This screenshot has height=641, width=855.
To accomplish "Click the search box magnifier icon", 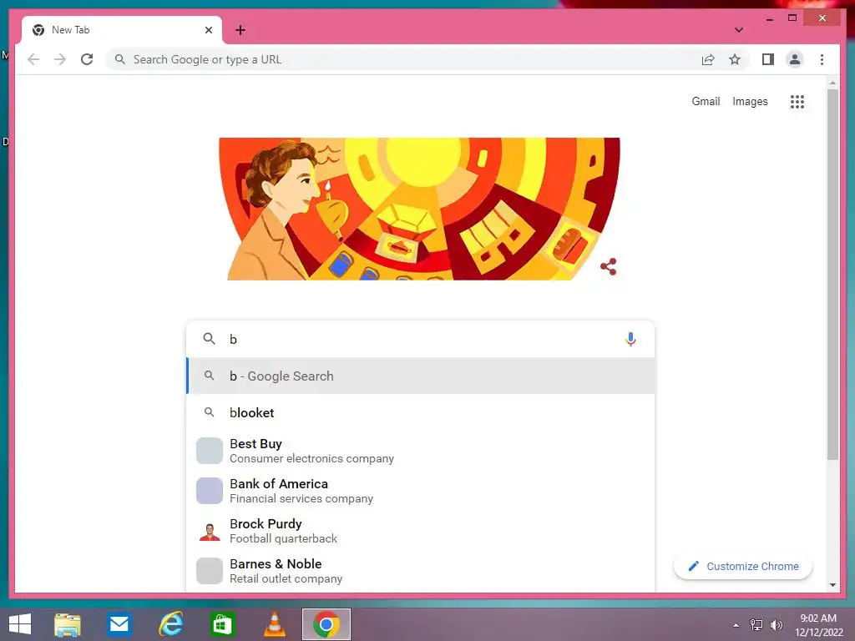I will point(209,339).
